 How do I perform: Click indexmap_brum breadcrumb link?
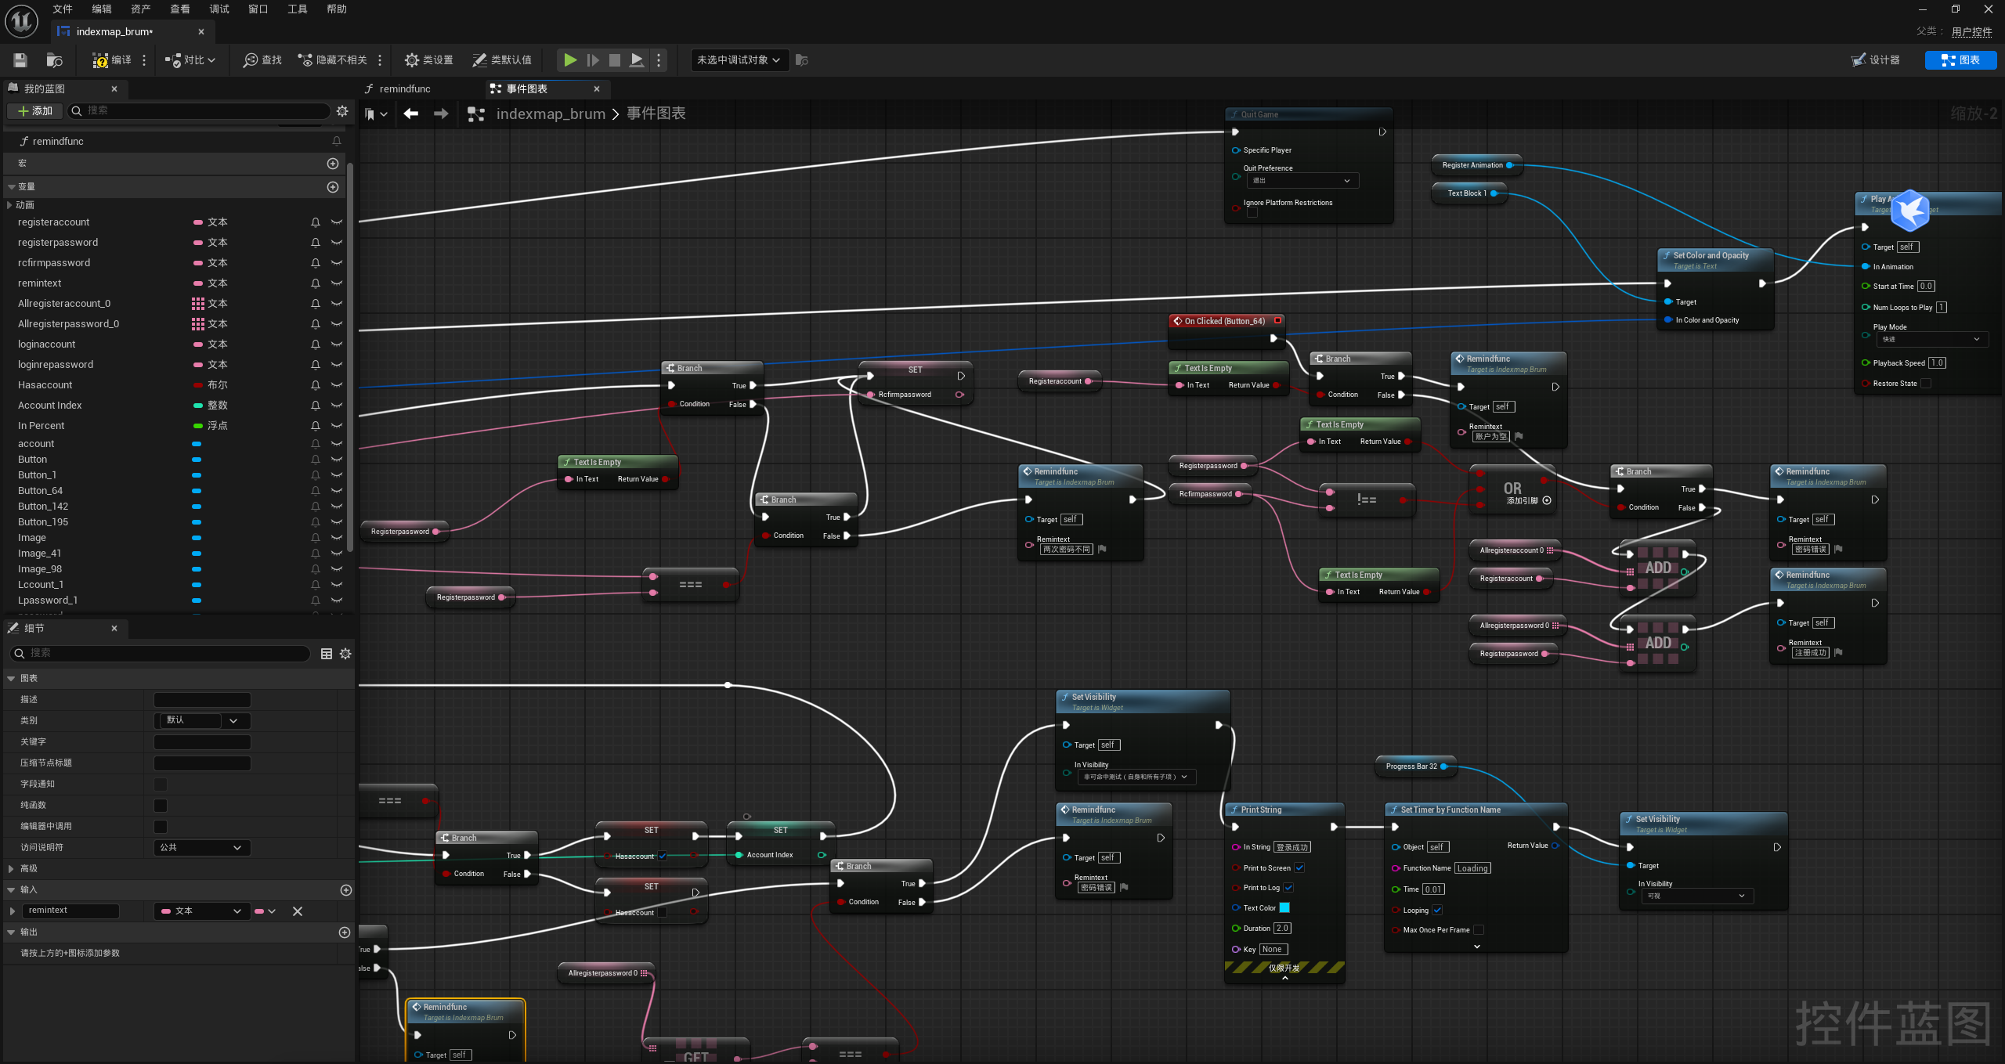click(551, 114)
